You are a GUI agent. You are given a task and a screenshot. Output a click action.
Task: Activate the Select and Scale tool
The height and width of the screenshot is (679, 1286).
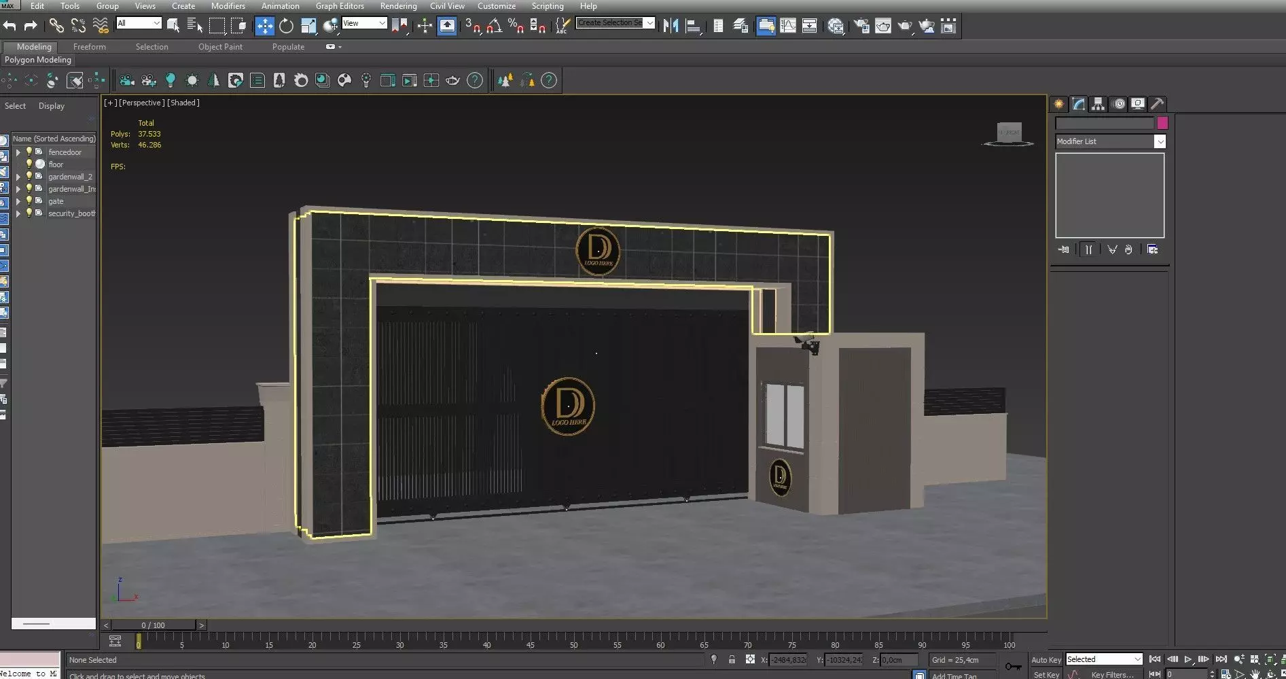[x=308, y=26]
